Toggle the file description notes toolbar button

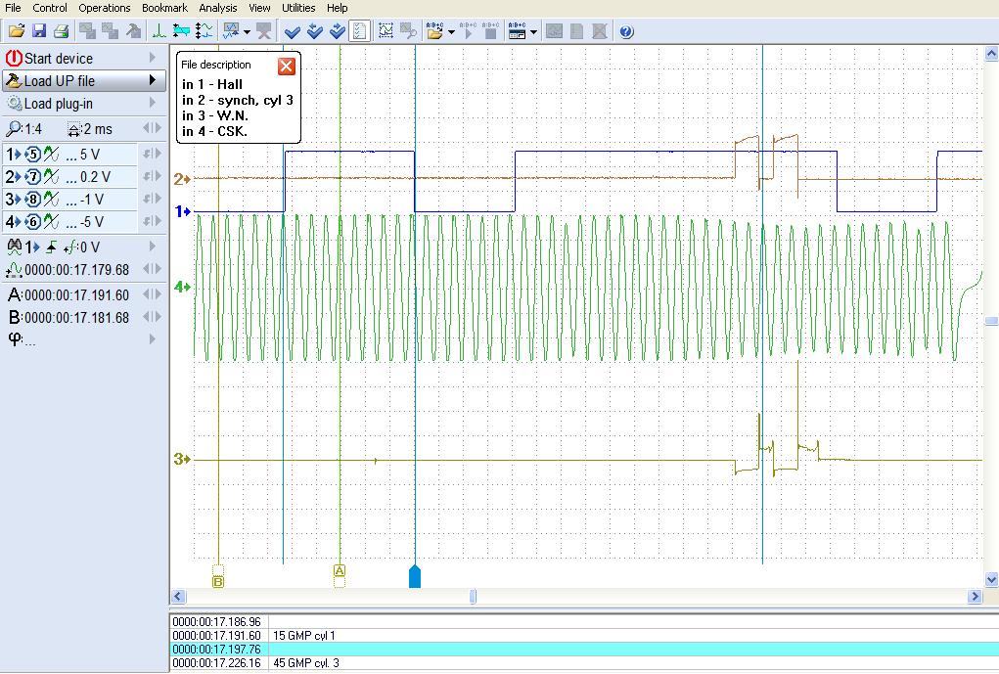pos(360,31)
